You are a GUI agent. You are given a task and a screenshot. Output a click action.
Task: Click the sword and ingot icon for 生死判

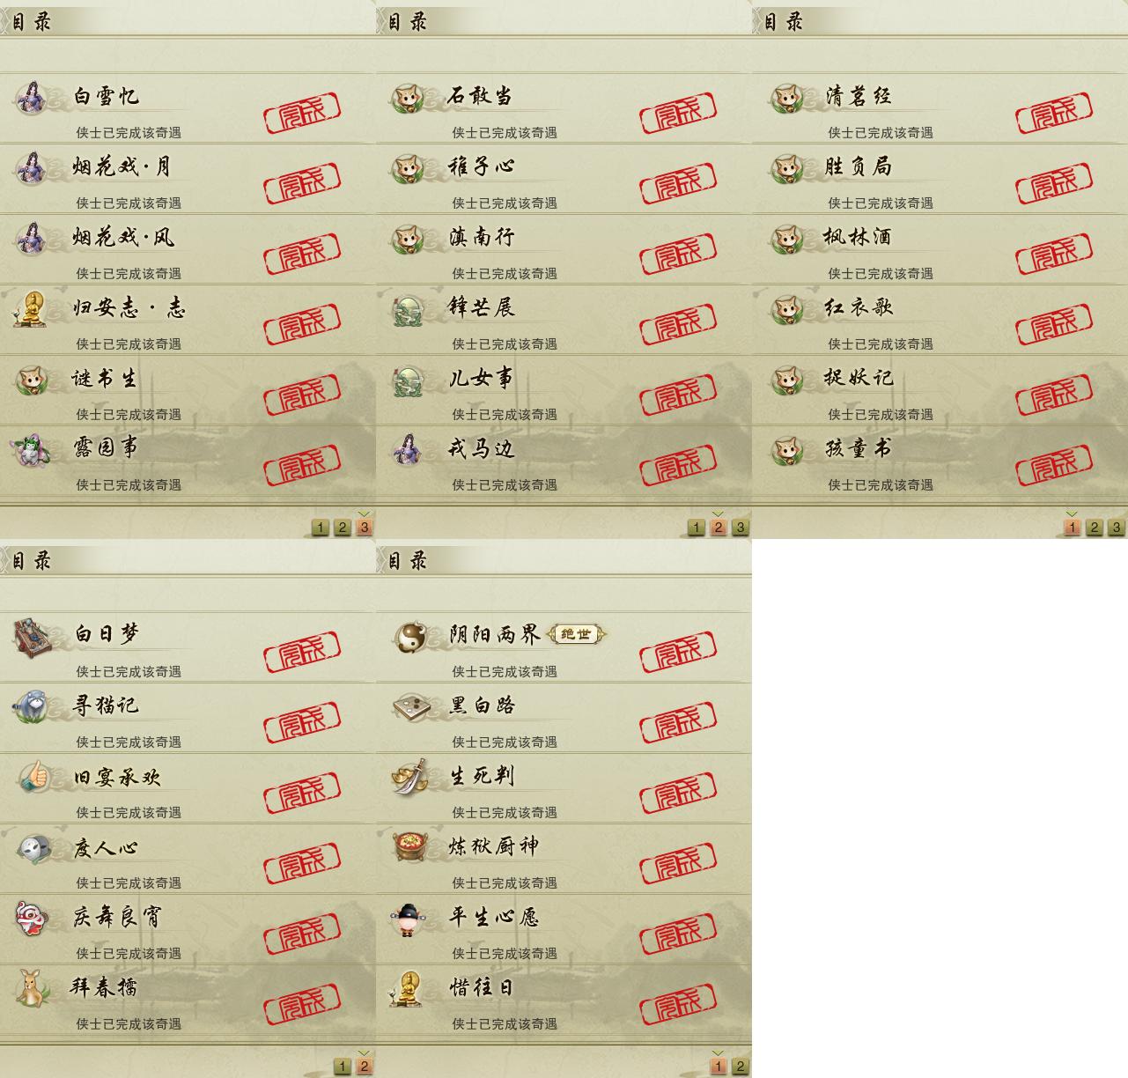(x=409, y=777)
